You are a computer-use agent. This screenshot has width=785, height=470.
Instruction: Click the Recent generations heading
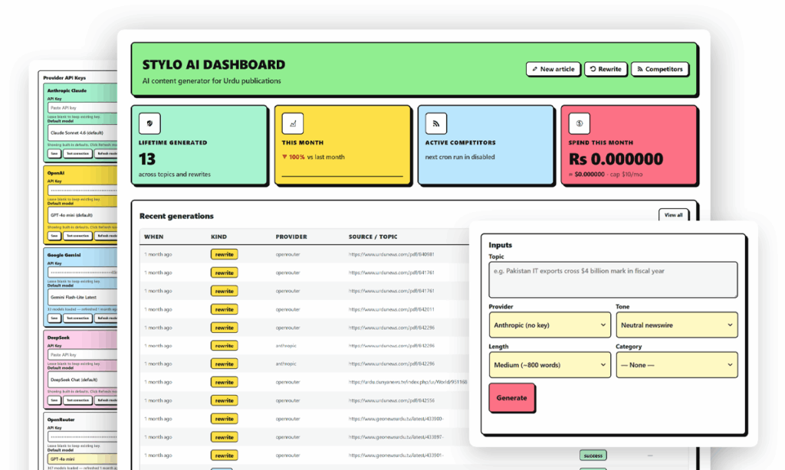click(x=176, y=216)
